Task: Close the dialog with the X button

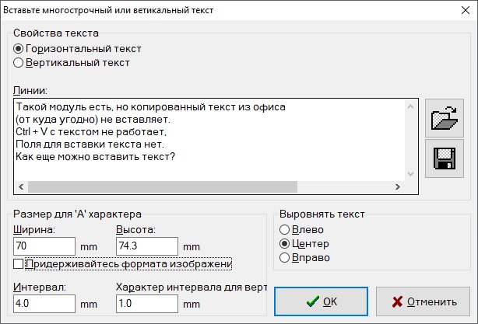Action: pyautogui.click(x=459, y=11)
